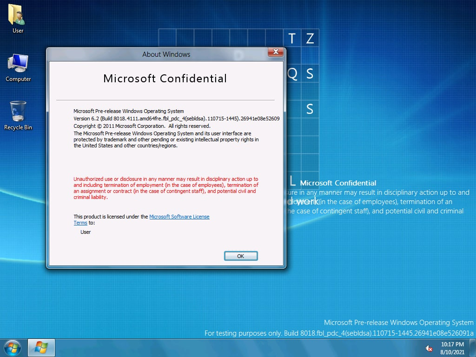
Task: Click the date 8/10/2021 in tray
Action: [452, 352]
